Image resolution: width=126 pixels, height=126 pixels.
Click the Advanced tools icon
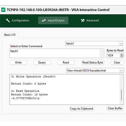pos(83,20)
